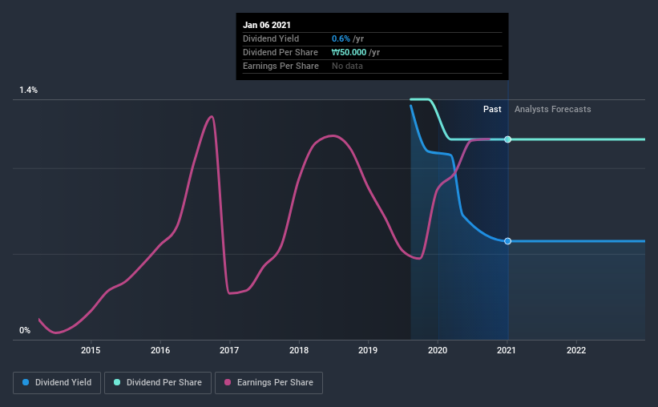This screenshot has height=407, width=658.
Task: Click the Jan 06 2021 tooltip header
Action: 266,25
